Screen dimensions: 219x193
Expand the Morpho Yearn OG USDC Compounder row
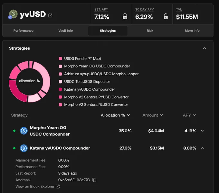click(x=202, y=131)
